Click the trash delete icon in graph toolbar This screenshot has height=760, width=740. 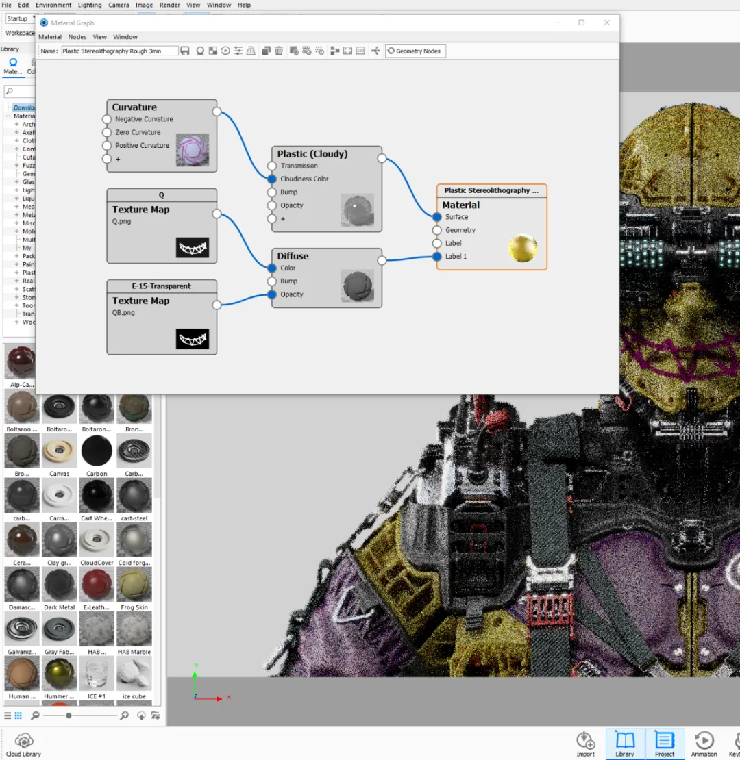click(279, 51)
